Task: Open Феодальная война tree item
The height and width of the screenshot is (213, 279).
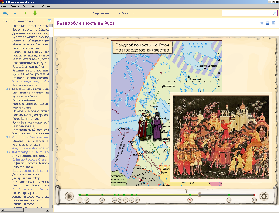Action: 31,148
